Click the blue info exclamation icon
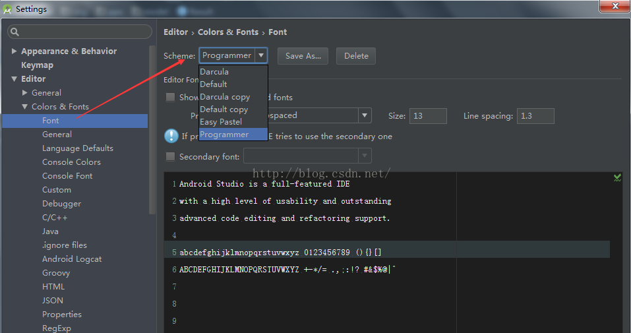 [171, 136]
